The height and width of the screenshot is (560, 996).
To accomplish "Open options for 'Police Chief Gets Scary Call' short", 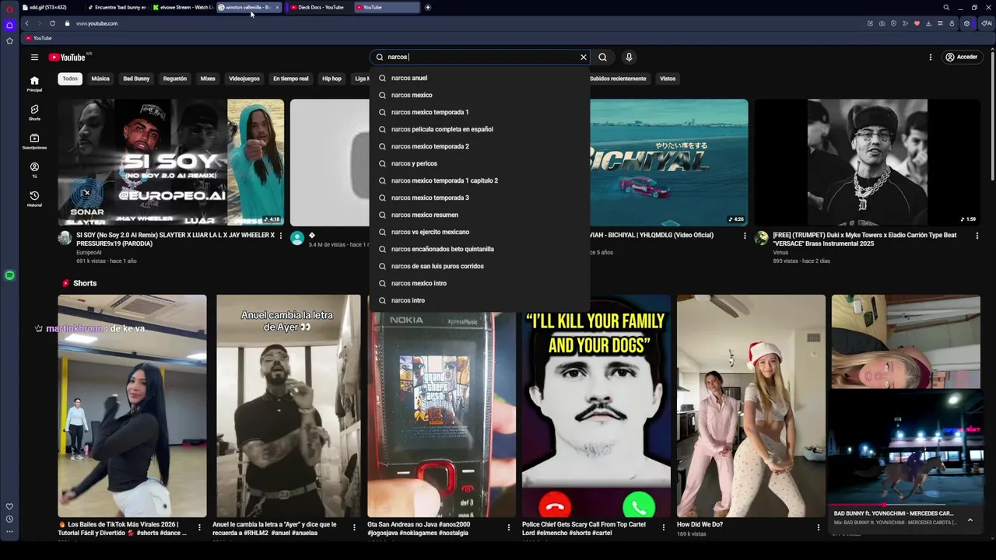I will pos(663,527).
